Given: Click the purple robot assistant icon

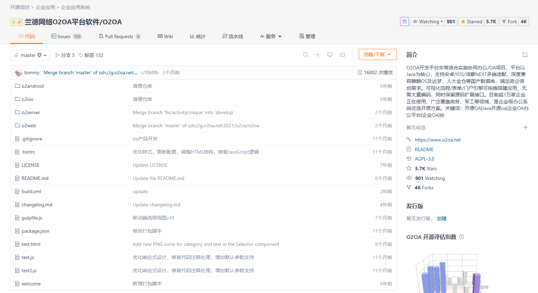Looking at the screenshot, I should pyautogui.click(x=404, y=21).
